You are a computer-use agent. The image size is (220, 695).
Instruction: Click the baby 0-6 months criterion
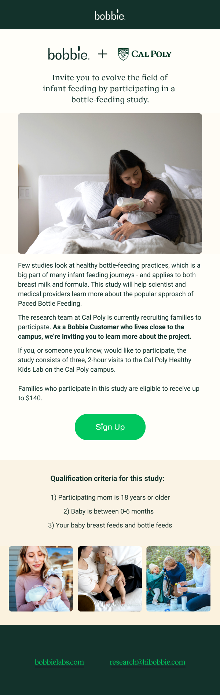tap(109, 511)
